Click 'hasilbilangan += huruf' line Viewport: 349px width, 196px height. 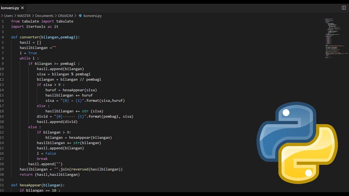[69, 95]
